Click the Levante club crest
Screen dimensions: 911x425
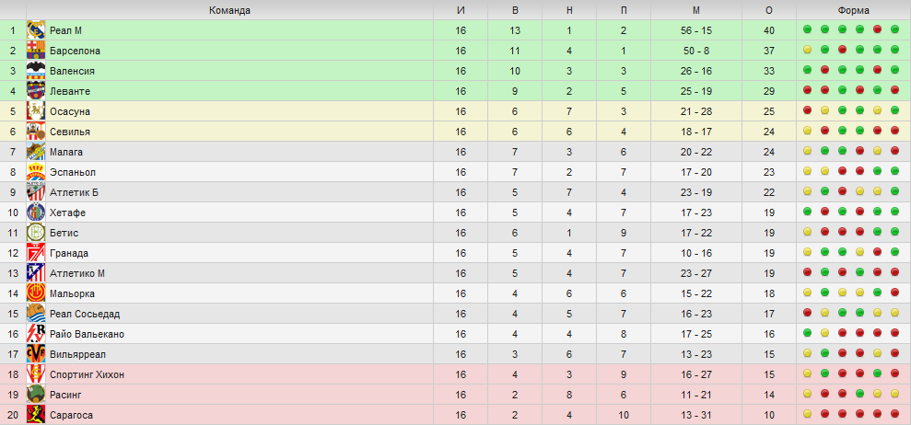[x=36, y=91]
